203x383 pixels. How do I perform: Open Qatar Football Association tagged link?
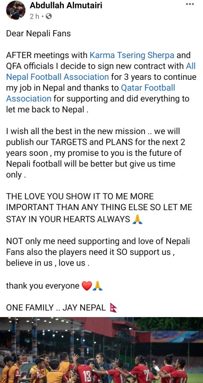point(90,93)
